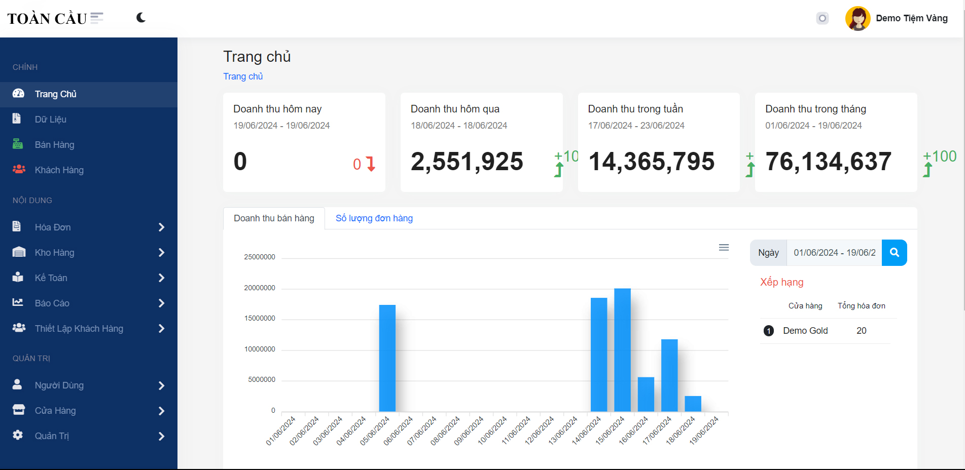Click the 17/06/2024 chart bar
The width and height of the screenshot is (965, 470).
click(x=669, y=375)
